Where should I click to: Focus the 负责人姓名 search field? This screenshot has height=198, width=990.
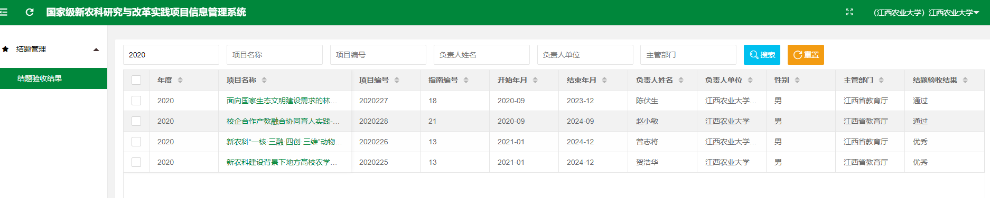pyautogui.click(x=481, y=55)
